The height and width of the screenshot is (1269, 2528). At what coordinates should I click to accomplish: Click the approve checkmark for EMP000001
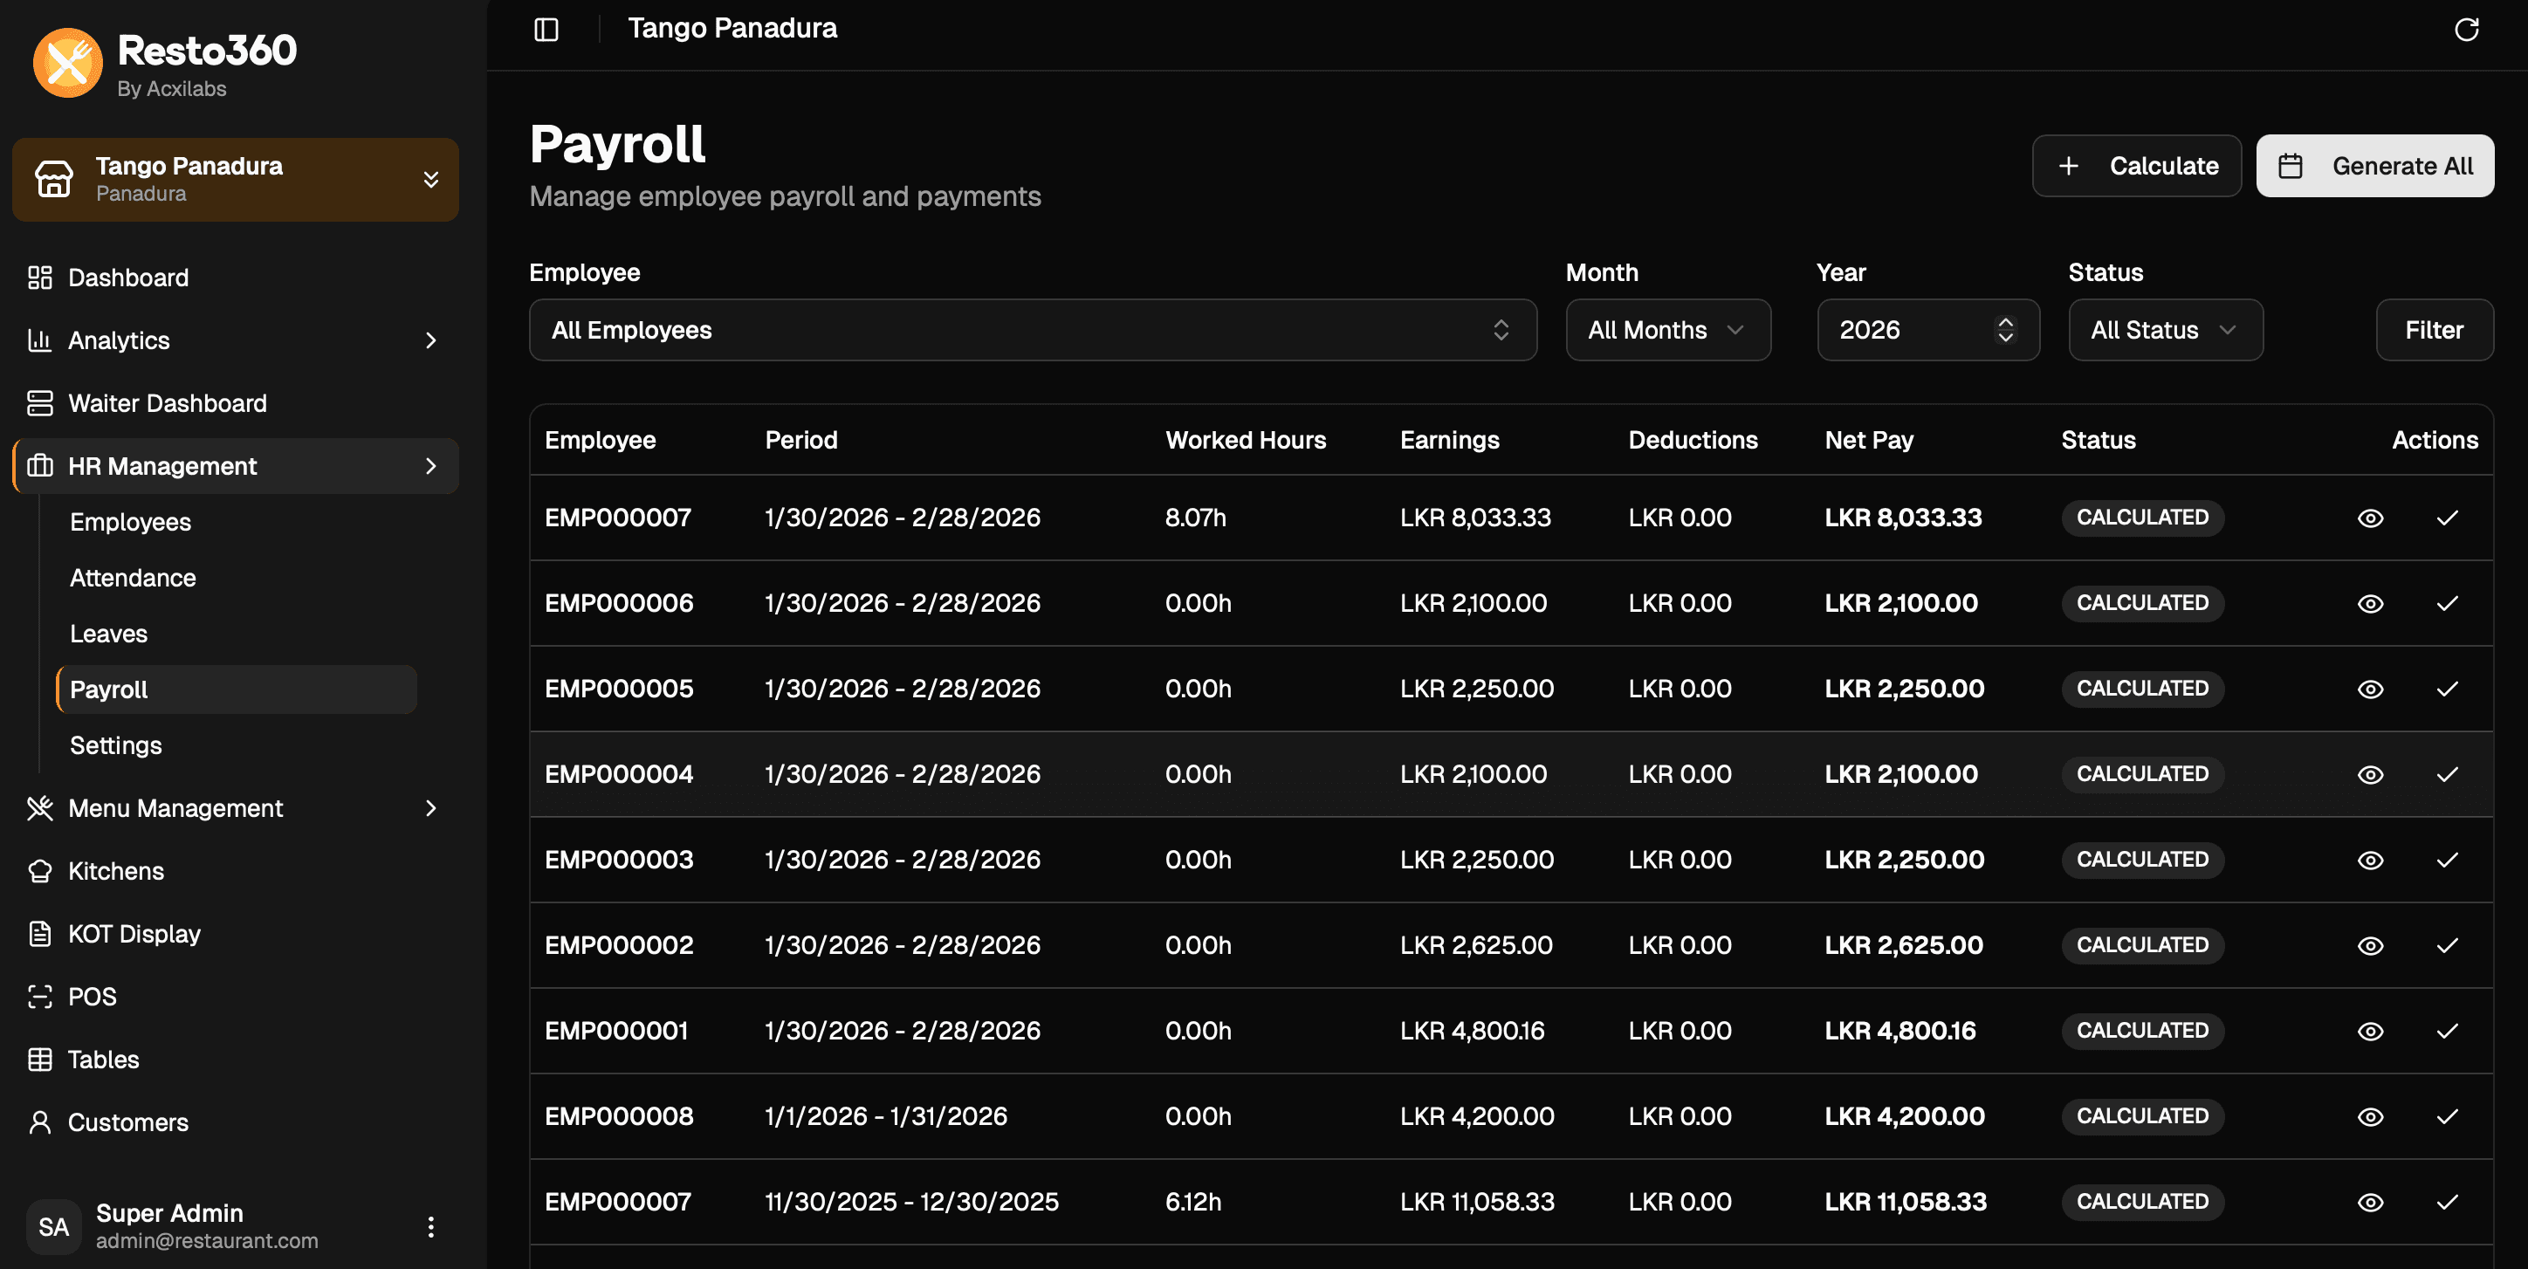pyautogui.click(x=2447, y=1031)
